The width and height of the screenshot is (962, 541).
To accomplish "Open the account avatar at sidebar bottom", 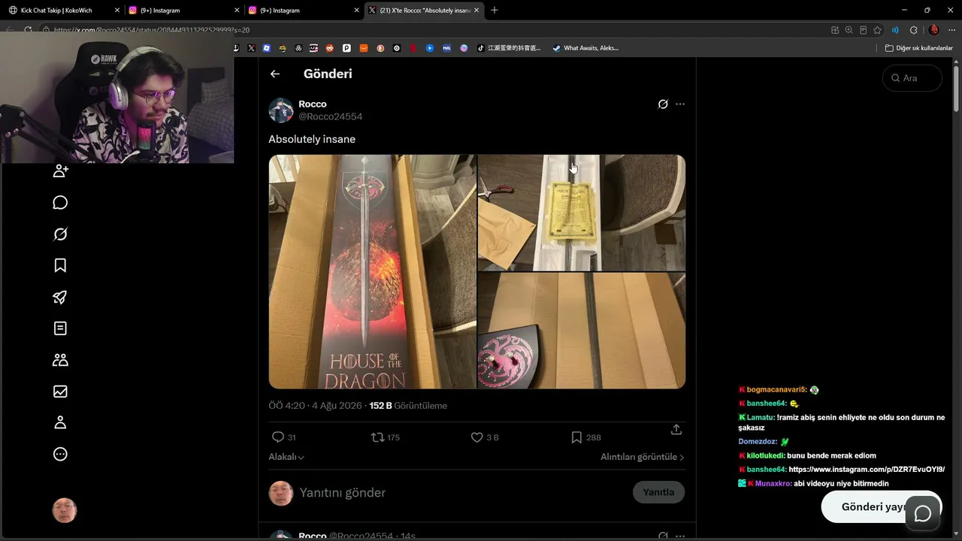I will 65,511.
